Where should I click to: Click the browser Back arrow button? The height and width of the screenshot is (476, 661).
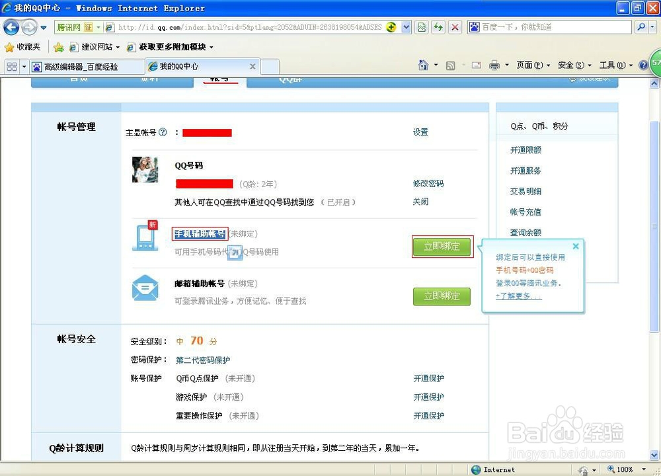click(11, 27)
